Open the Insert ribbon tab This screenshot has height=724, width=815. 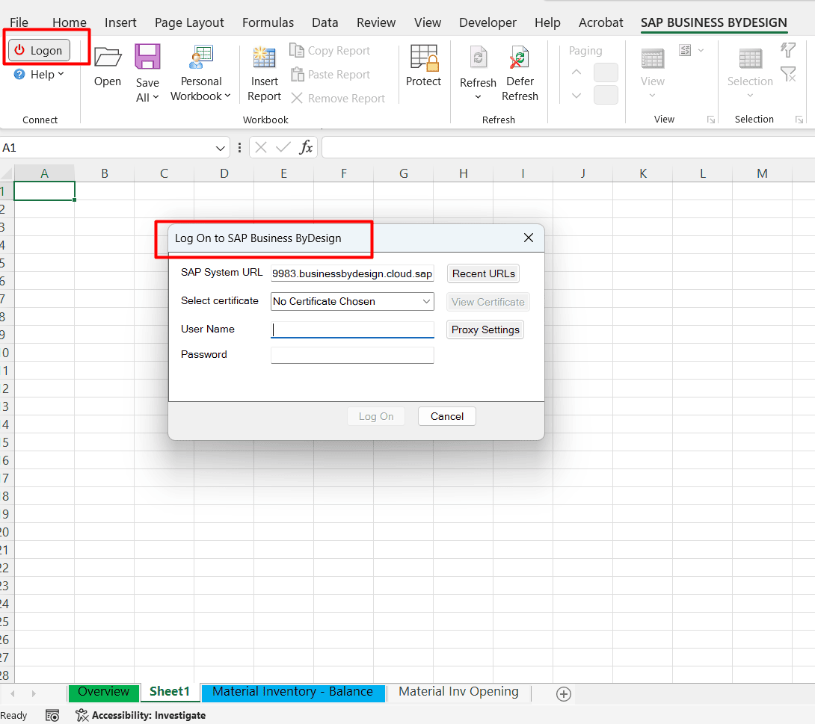pyautogui.click(x=120, y=22)
